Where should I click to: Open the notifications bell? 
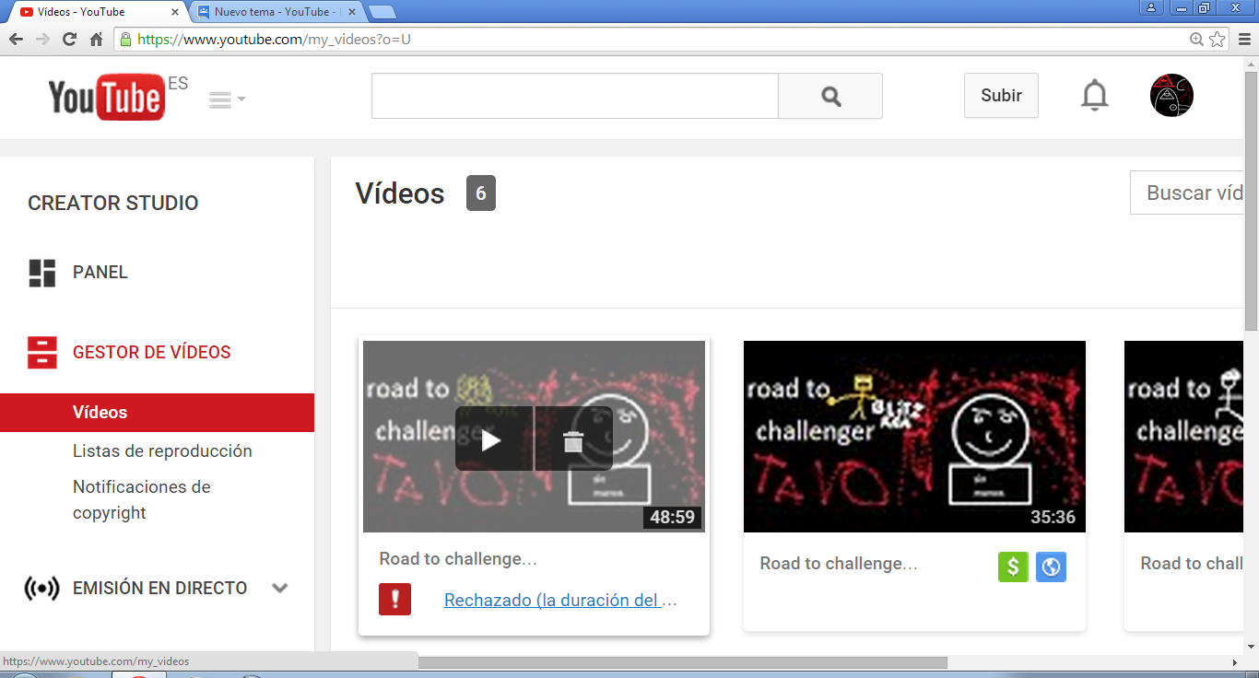(1094, 96)
